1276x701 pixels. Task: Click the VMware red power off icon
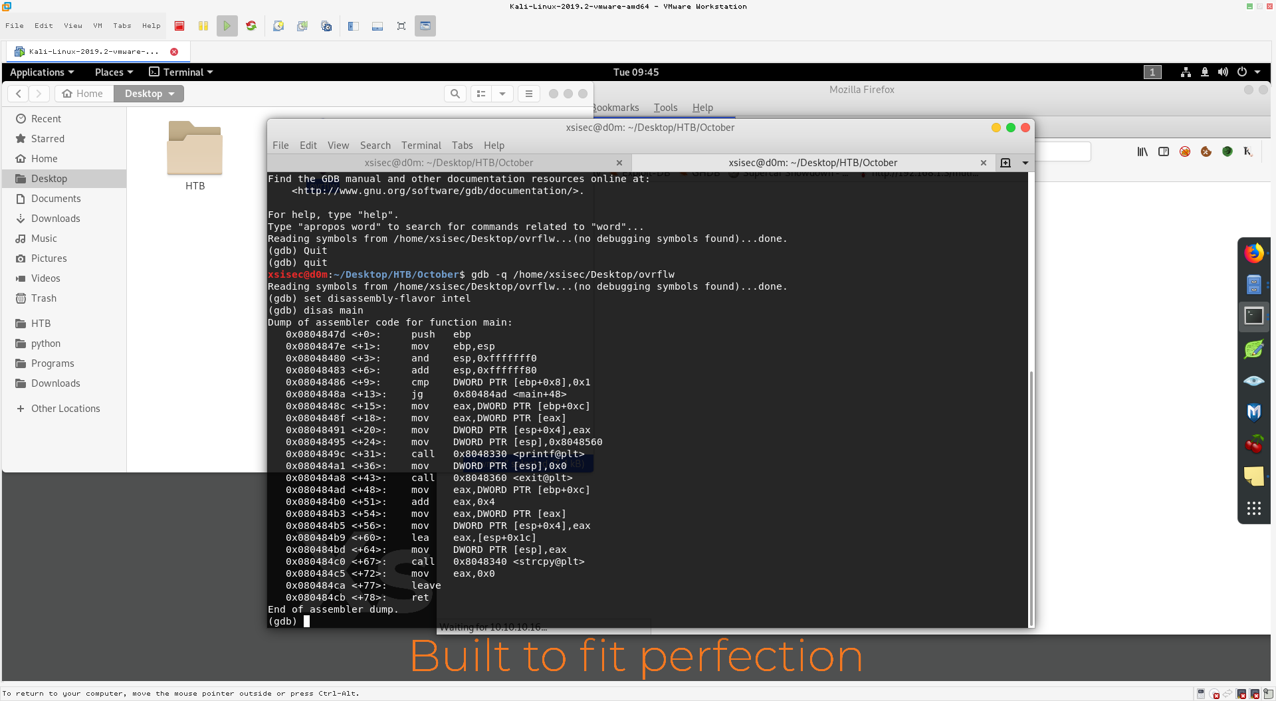(x=179, y=26)
